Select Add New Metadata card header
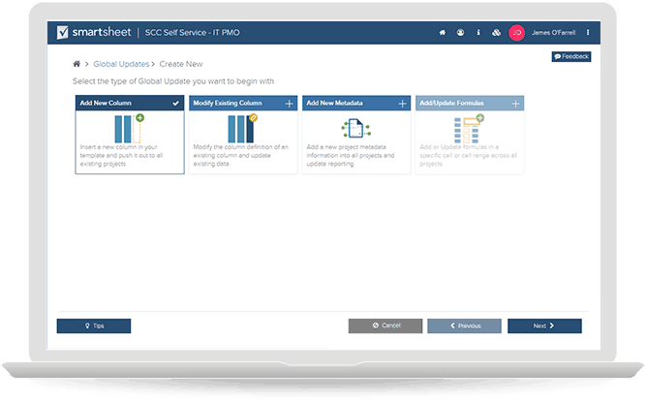 pyautogui.click(x=356, y=103)
